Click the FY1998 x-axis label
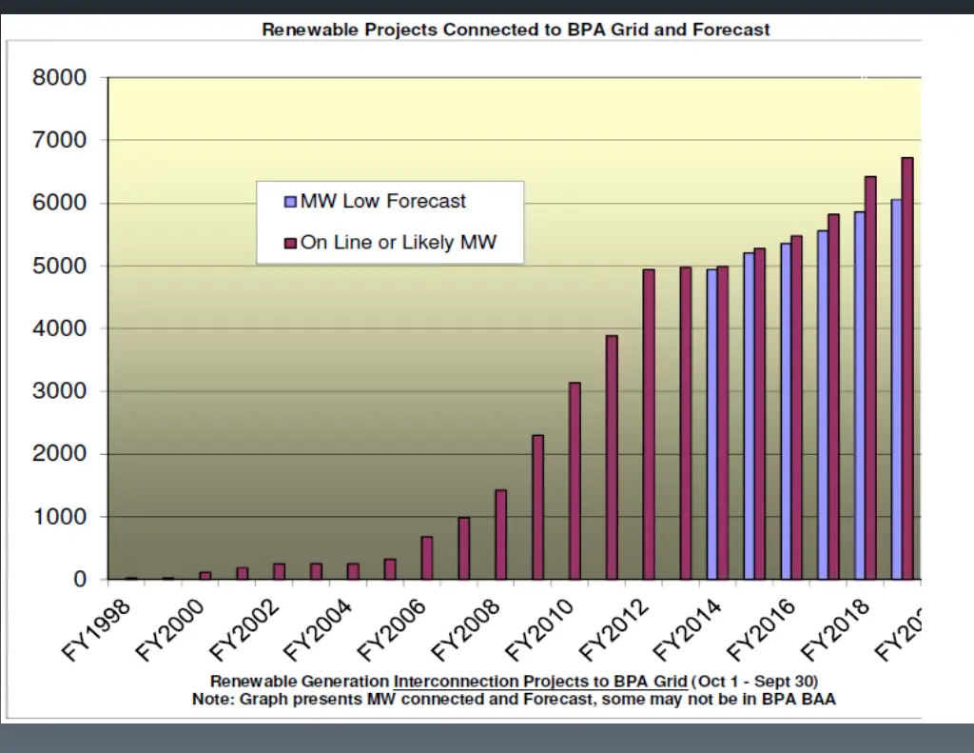The height and width of the screenshot is (753, 974). click(x=96, y=629)
